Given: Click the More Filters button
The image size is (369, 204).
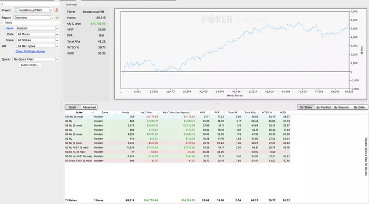Looking at the screenshot, I should 30,65.
